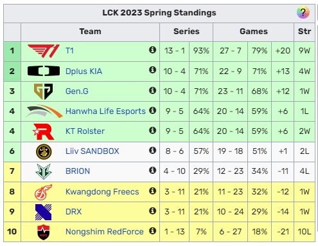The image size is (318, 246).
Task: Open the info icon for KT Rolster
Action: click(x=152, y=130)
